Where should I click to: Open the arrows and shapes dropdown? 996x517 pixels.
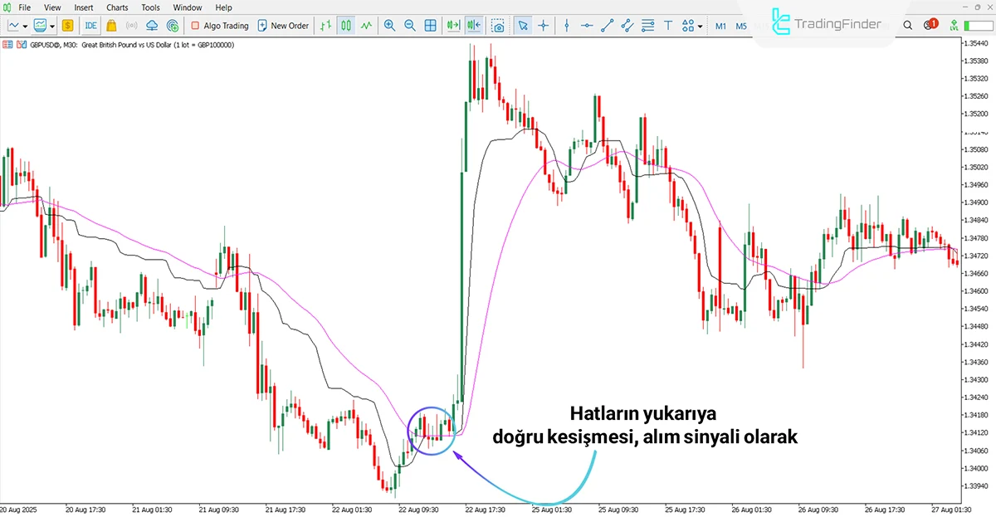700,26
